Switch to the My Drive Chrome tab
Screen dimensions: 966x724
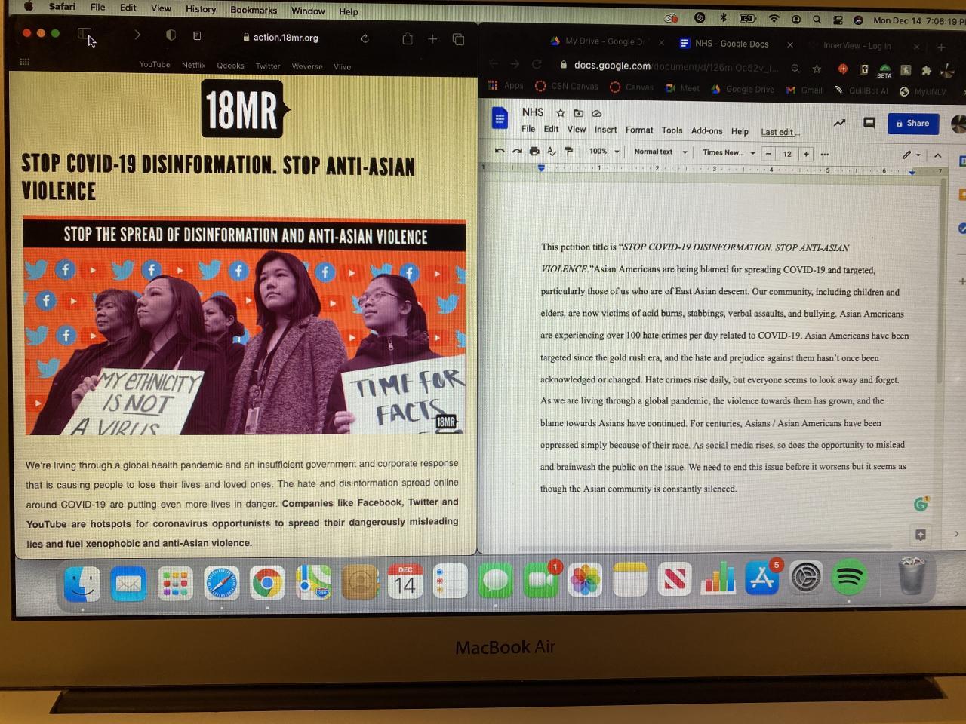604,42
